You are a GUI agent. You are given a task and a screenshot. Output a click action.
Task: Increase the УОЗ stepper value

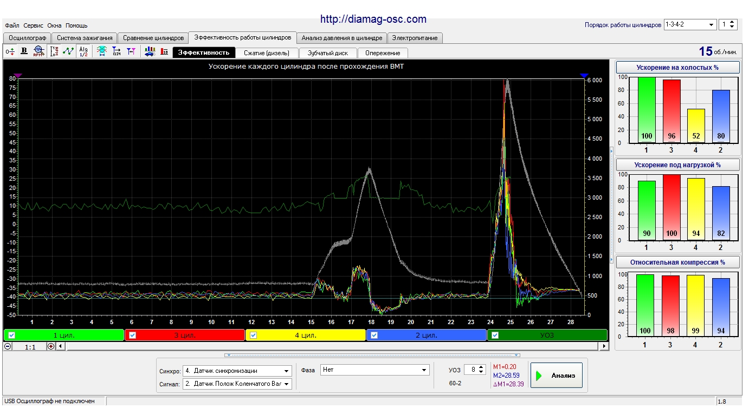click(x=482, y=367)
